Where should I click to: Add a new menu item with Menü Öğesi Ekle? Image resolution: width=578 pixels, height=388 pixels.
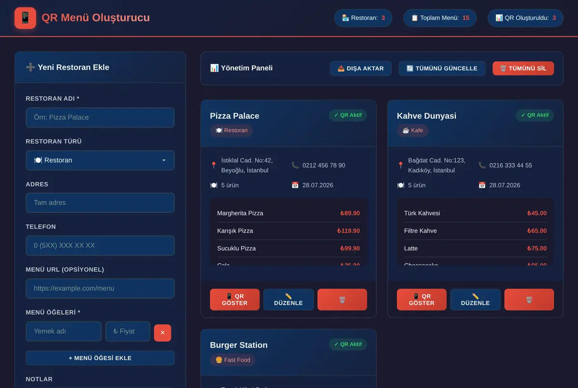coord(100,358)
